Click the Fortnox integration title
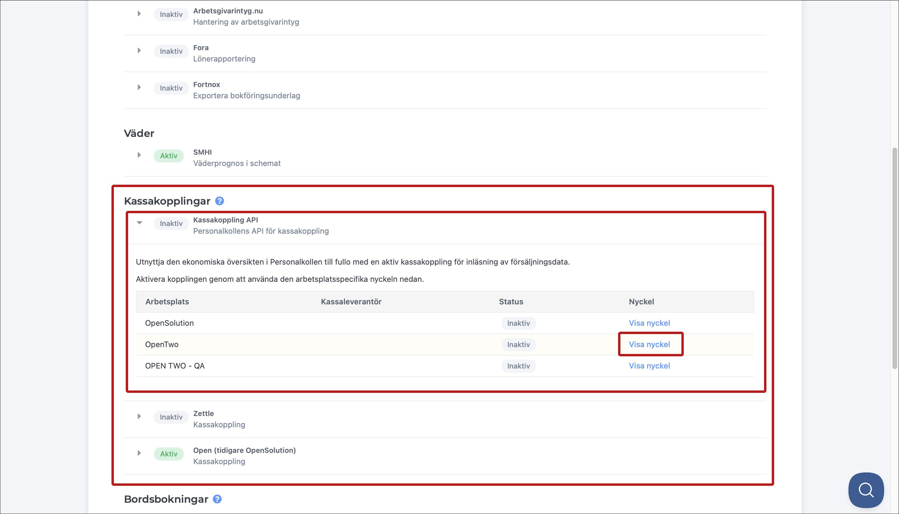Image resolution: width=899 pixels, height=514 pixels. (x=206, y=84)
